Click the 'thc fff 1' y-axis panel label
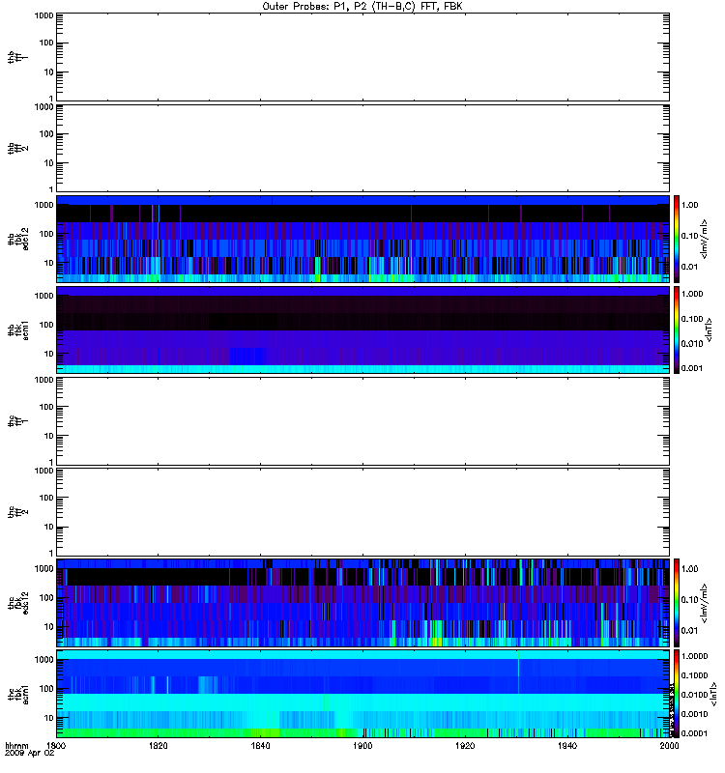 18,421
